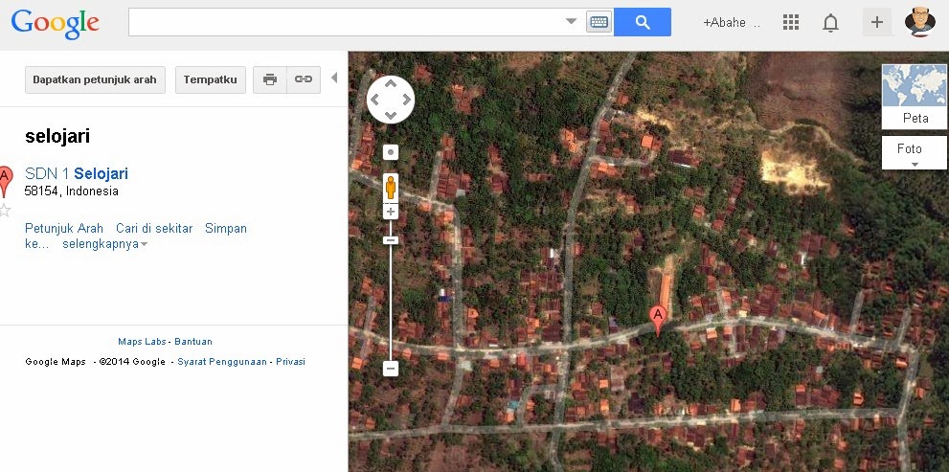The image size is (949, 472).
Task: Click the address text 58154, Indonesia
Action: 72,191
